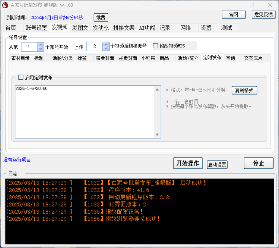This screenshot has width=279, height=248.
Task: Click the upload count number field
Action: [95, 47]
